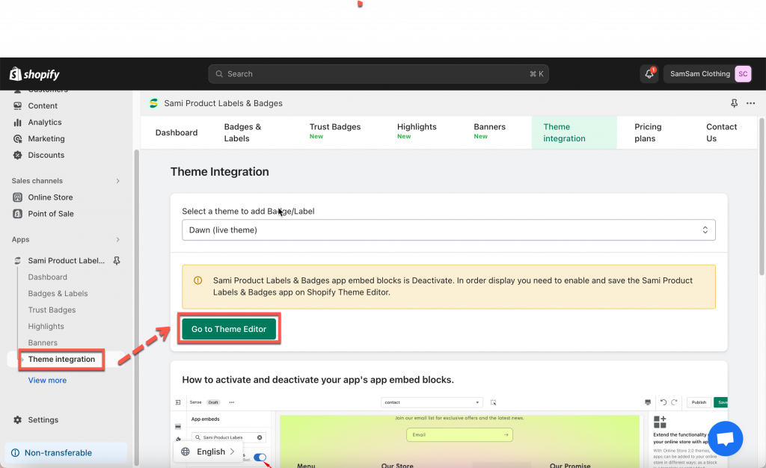Click the SC account avatar

743,74
